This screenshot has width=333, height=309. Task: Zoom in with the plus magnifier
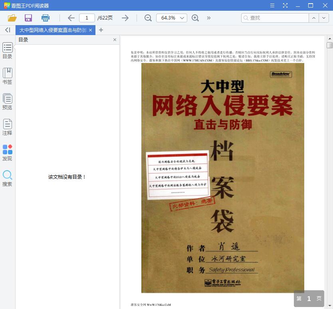195,18
